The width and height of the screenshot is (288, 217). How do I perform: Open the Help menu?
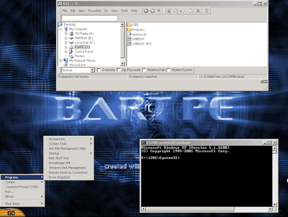click(x=134, y=11)
